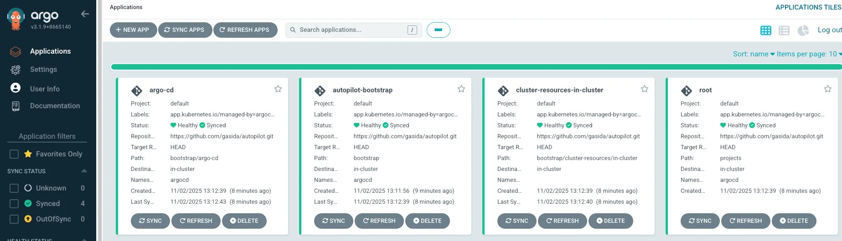This screenshot has height=241, width=842.
Task: Click the Favorites Only star icon
Action: (28, 154)
